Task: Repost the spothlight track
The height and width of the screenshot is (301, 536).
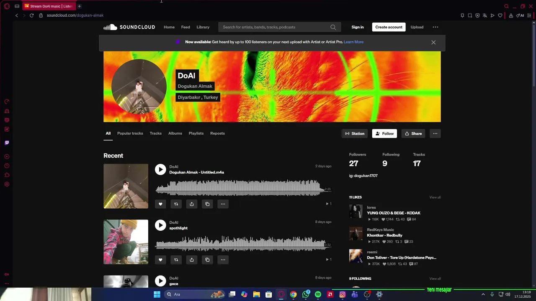Action: (x=176, y=260)
